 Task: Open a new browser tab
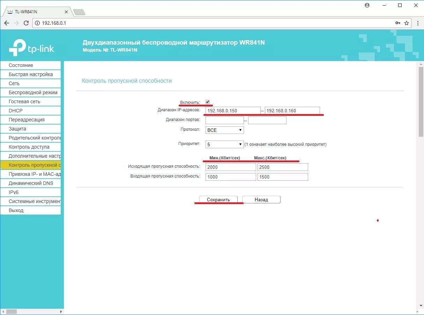tap(80, 12)
